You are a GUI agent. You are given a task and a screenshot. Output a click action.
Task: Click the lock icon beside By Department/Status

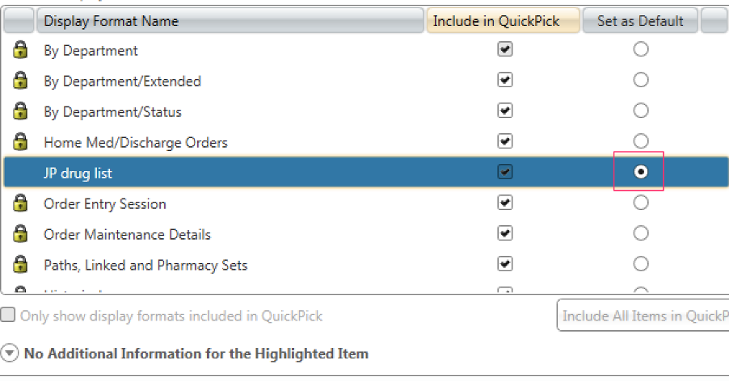(20, 111)
